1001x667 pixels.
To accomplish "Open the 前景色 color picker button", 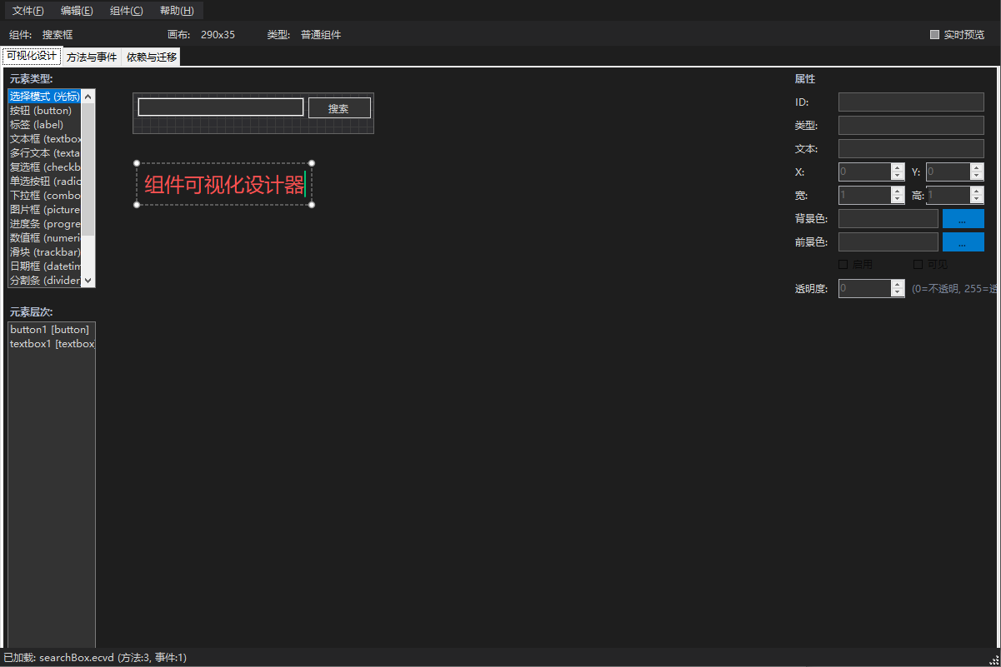I will point(963,242).
